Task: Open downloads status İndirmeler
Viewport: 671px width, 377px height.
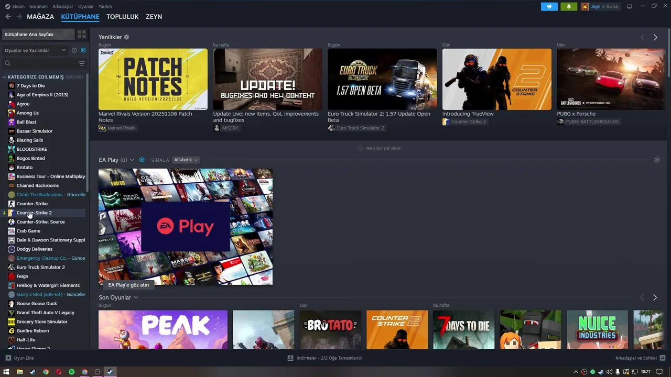Action: coord(325,358)
